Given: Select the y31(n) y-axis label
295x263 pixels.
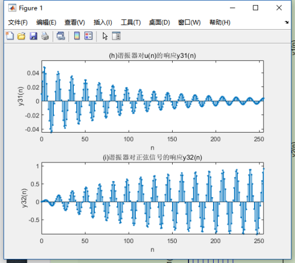Looking at the screenshot, I should pos(20,96).
